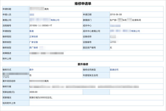Click the 厂家设备 repair category link
Image resolution: width=166 pixels, height=111 pixels.
pyautogui.click(x=34, y=42)
